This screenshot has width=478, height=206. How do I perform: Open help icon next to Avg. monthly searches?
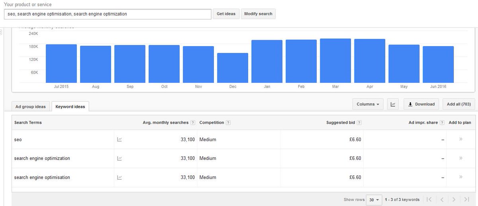click(x=193, y=123)
